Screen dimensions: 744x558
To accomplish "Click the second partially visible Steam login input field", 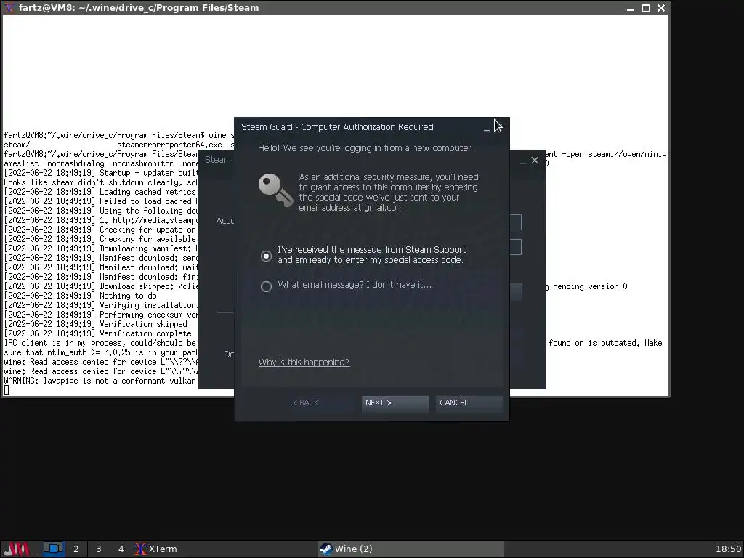I will point(516,247).
